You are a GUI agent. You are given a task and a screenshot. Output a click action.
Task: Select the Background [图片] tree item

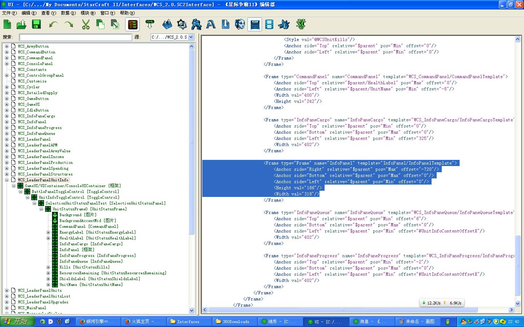point(78,215)
